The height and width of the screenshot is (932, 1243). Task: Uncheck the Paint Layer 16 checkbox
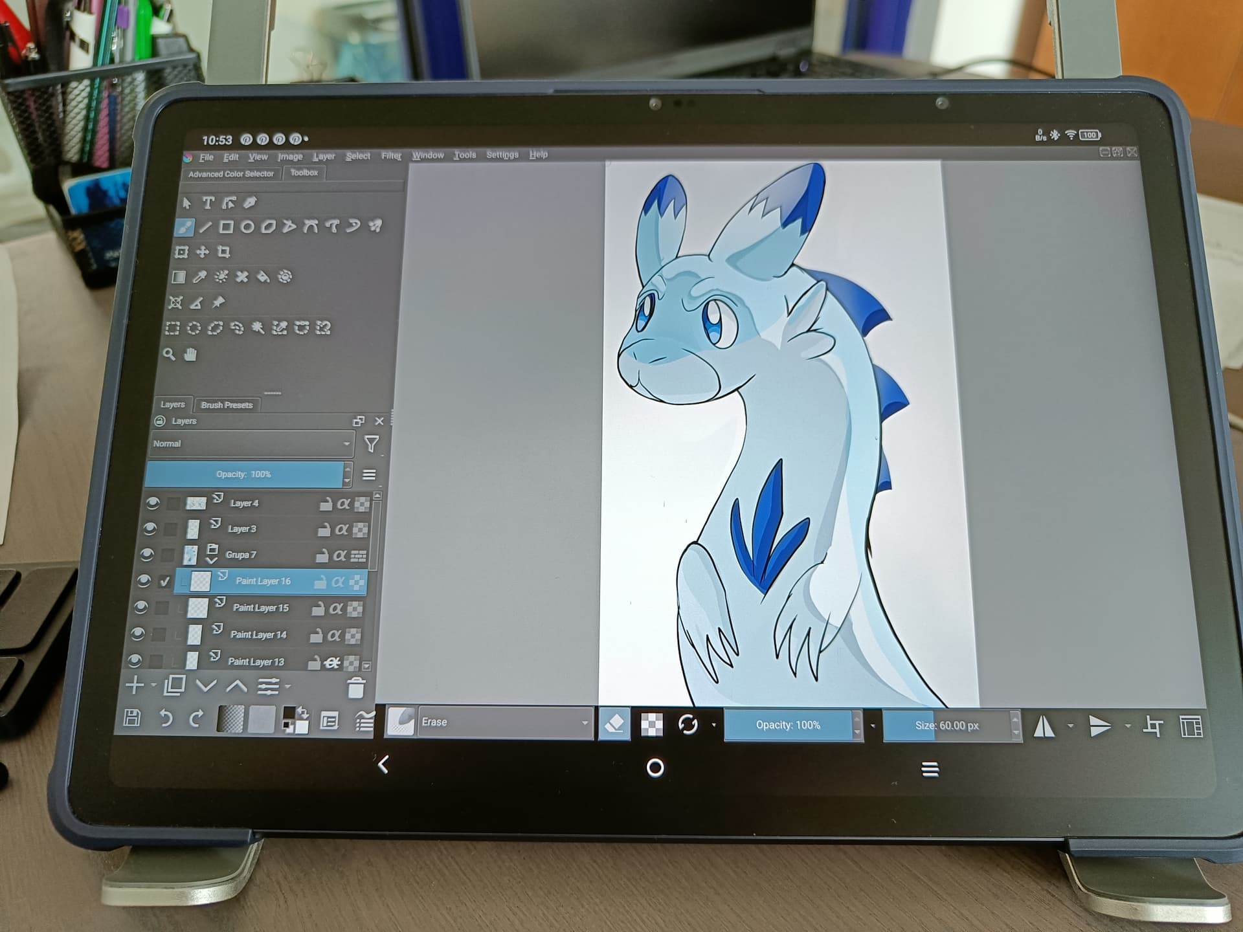164,581
